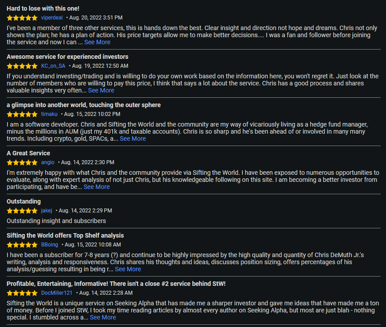Click star rating next to timaku
This screenshot has width=386, height=327.
tap(22, 114)
